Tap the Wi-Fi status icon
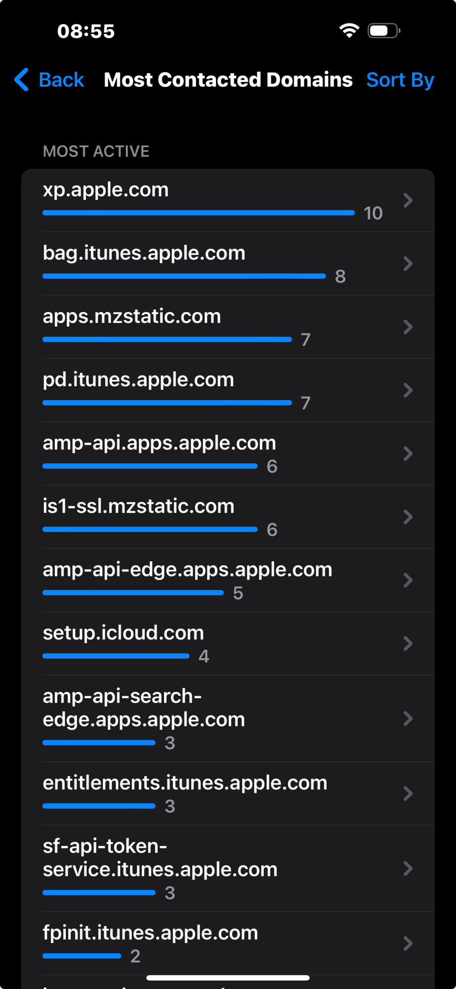The height and width of the screenshot is (989, 456). tap(349, 31)
